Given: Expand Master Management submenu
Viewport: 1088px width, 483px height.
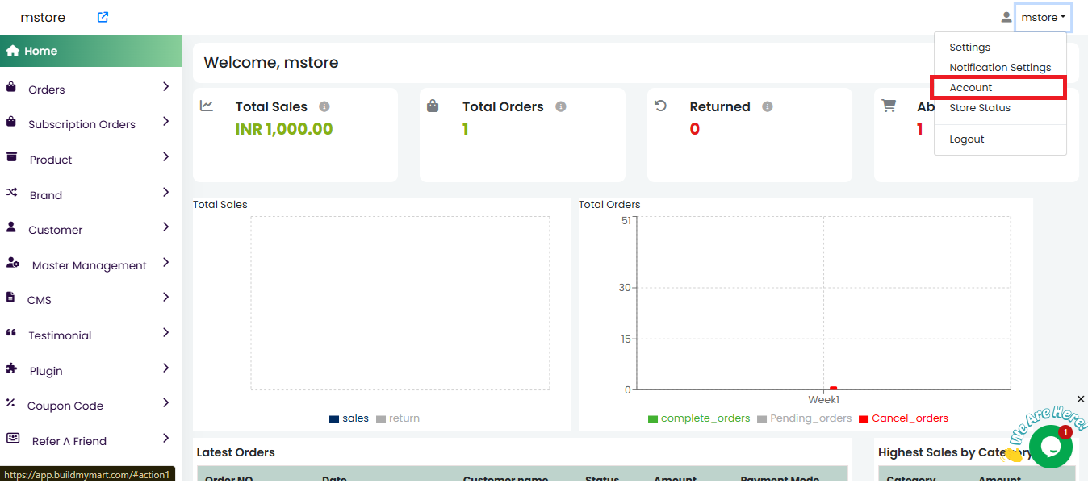Looking at the screenshot, I should click(89, 265).
